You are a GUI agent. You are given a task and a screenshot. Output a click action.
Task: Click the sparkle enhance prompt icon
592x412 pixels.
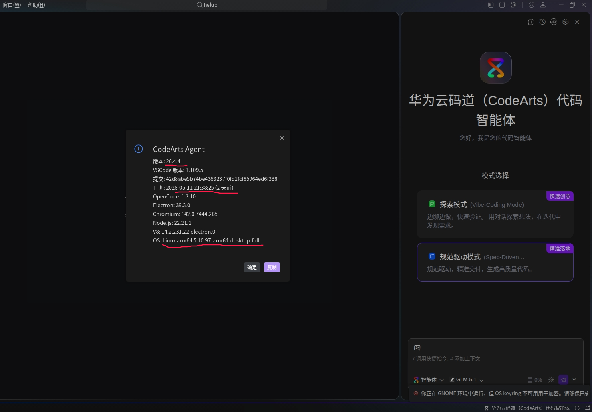pos(551,380)
